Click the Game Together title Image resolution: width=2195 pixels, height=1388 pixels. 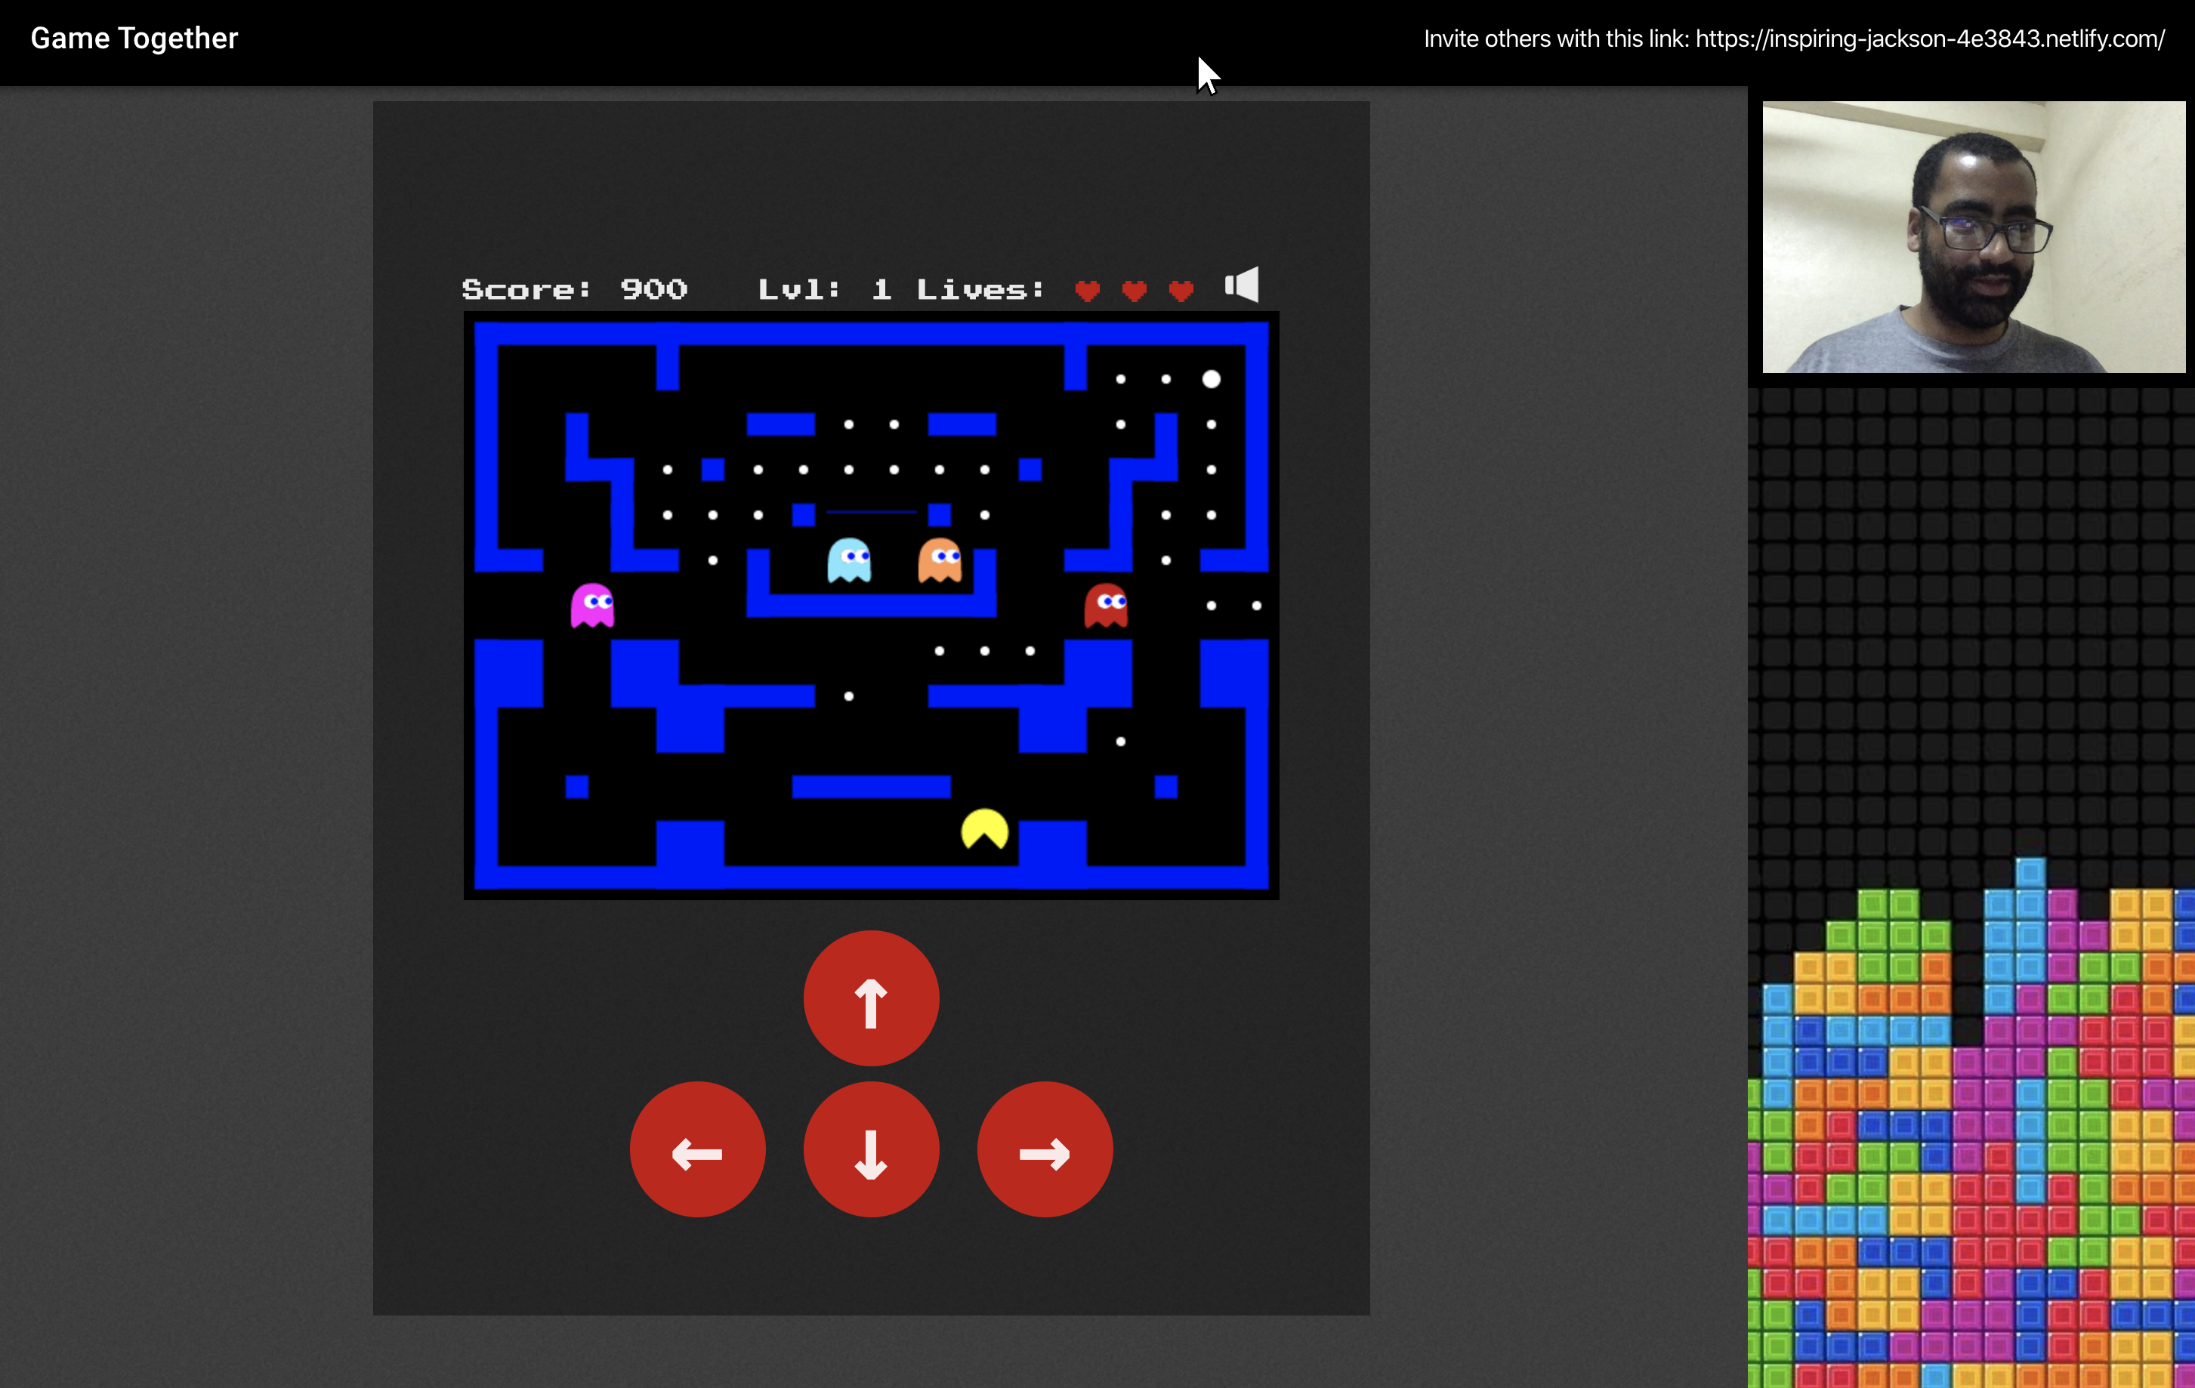pyautogui.click(x=134, y=39)
